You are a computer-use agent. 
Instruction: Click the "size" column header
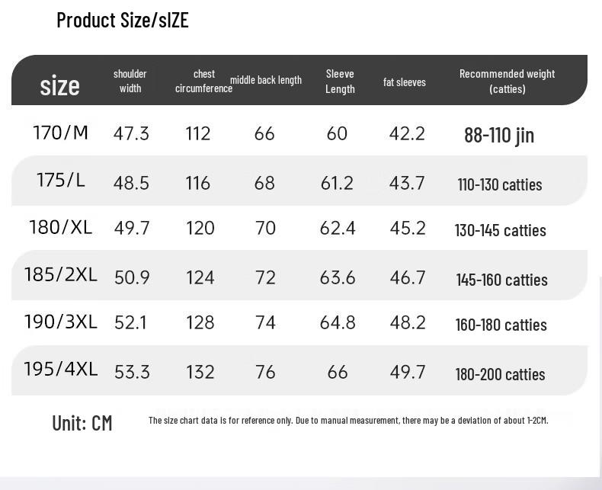pos(59,85)
